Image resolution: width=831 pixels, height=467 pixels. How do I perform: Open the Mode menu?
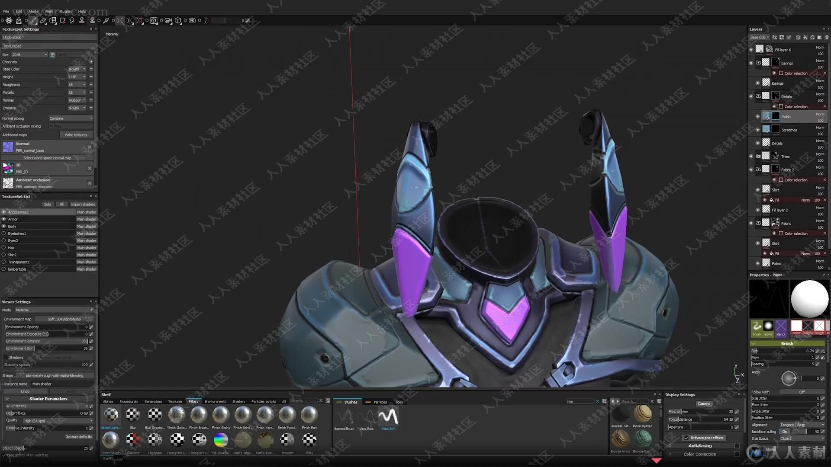(x=33, y=11)
